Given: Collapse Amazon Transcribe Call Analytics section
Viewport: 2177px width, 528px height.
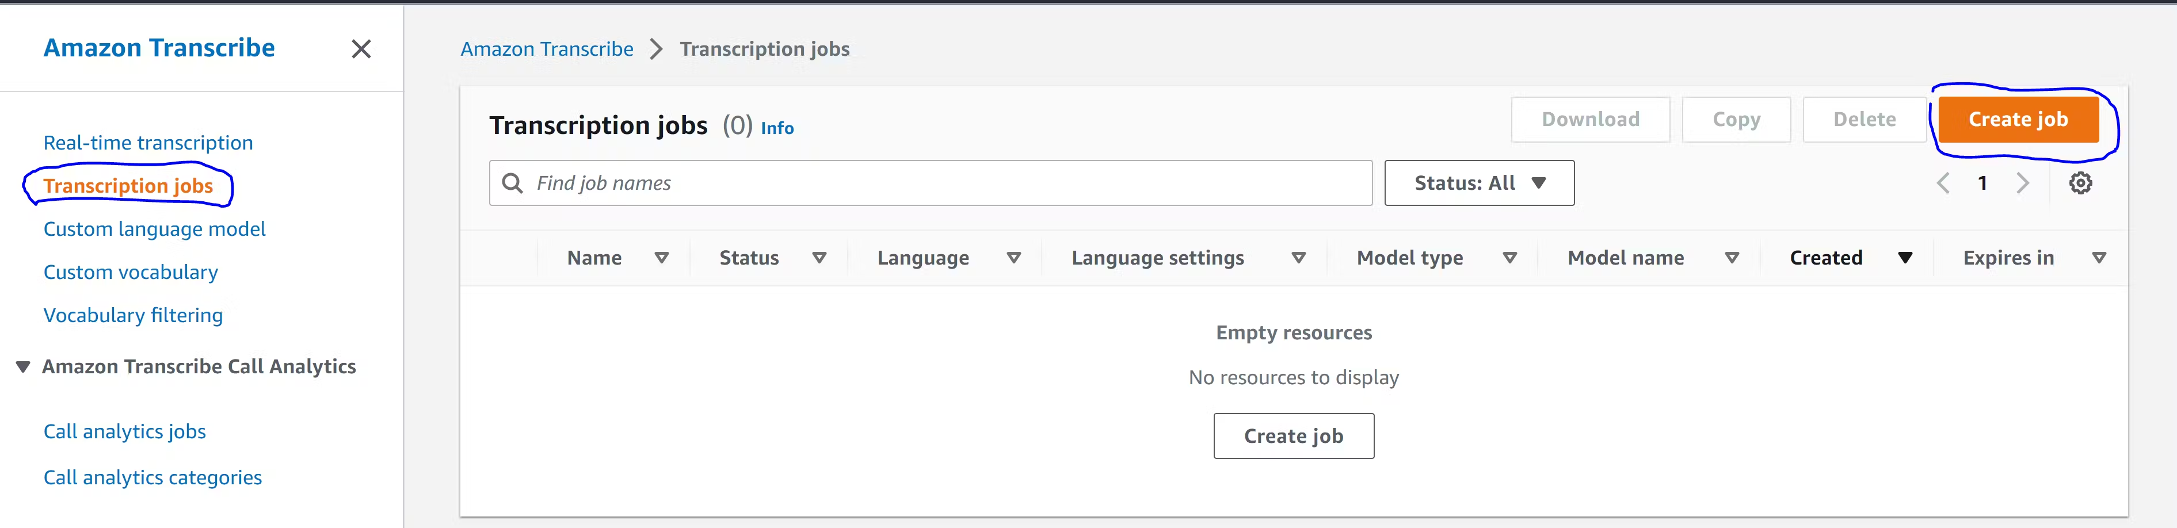Looking at the screenshot, I should pyautogui.click(x=24, y=366).
